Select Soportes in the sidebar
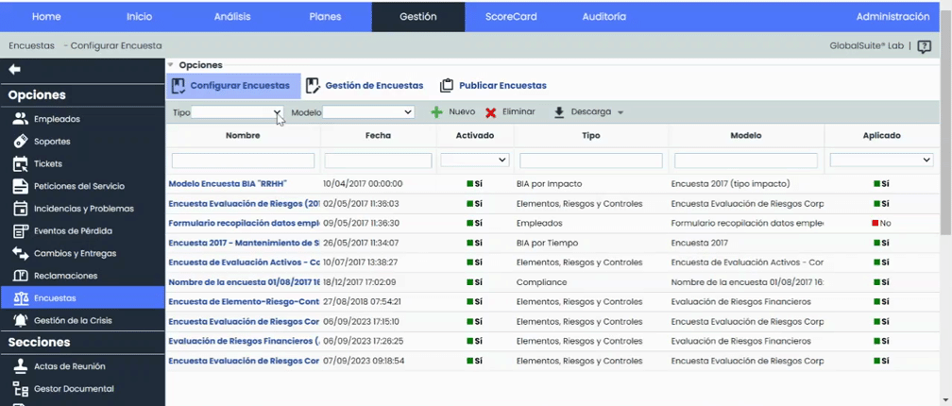The image size is (952, 406). 51,141
